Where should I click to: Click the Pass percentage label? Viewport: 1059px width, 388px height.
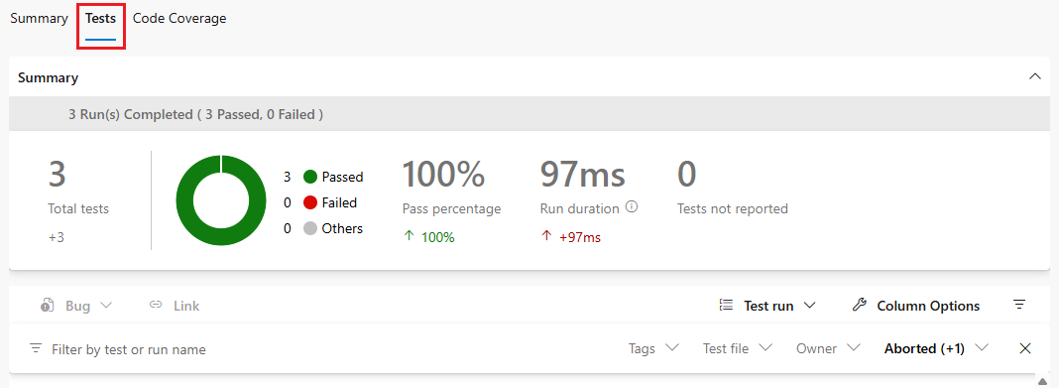pyautogui.click(x=452, y=208)
